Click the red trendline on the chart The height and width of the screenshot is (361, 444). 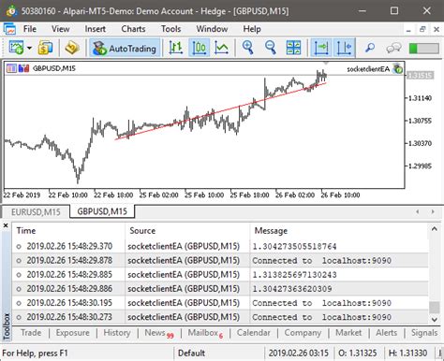tap(221, 110)
